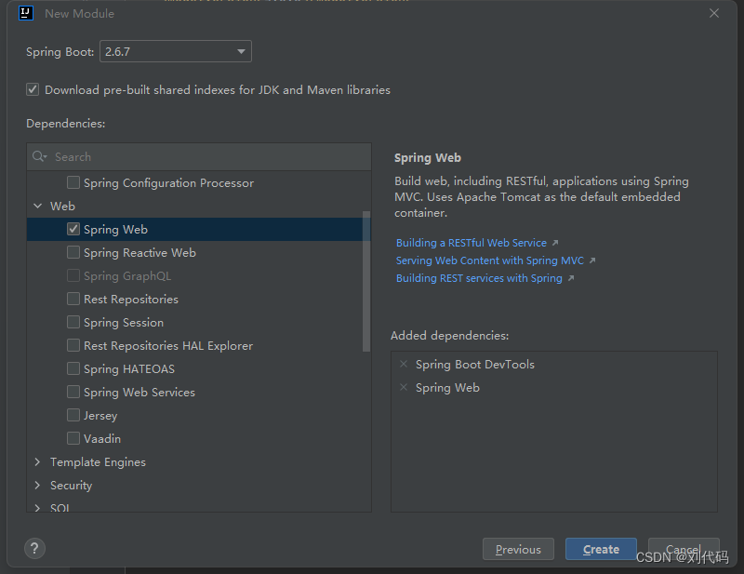
Task: Expand the Template Engines category
Action: [x=38, y=462]
